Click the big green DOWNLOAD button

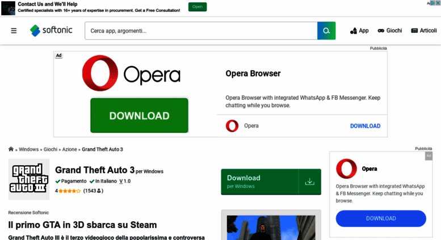(x=139, y=116)
